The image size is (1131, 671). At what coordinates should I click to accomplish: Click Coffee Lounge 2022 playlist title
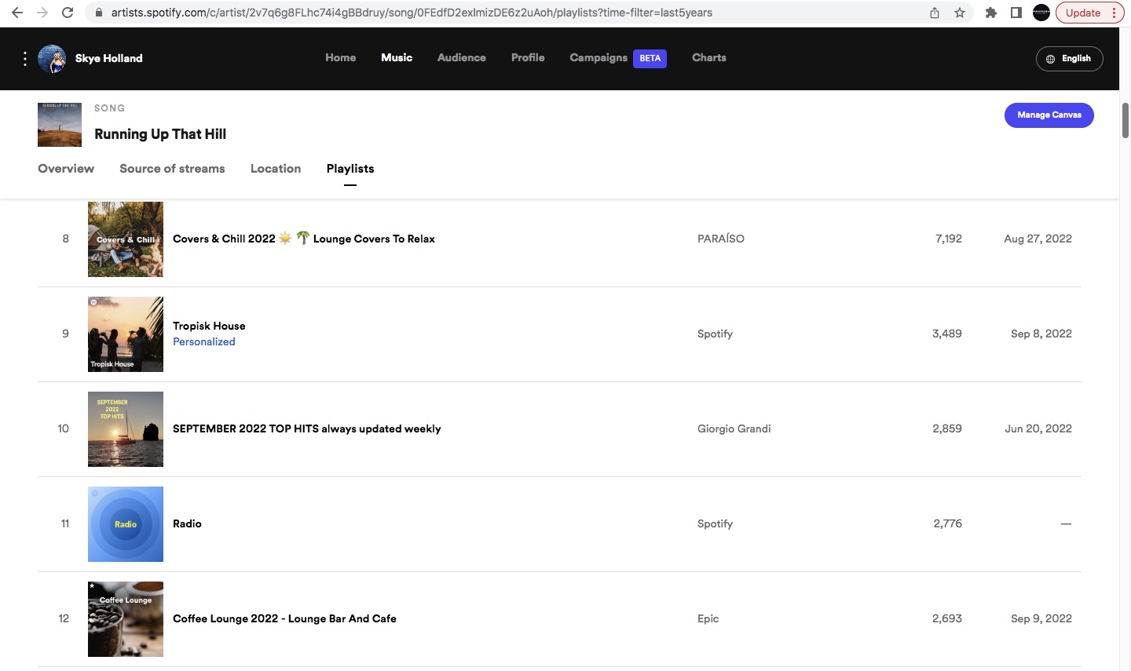[284, 618]
